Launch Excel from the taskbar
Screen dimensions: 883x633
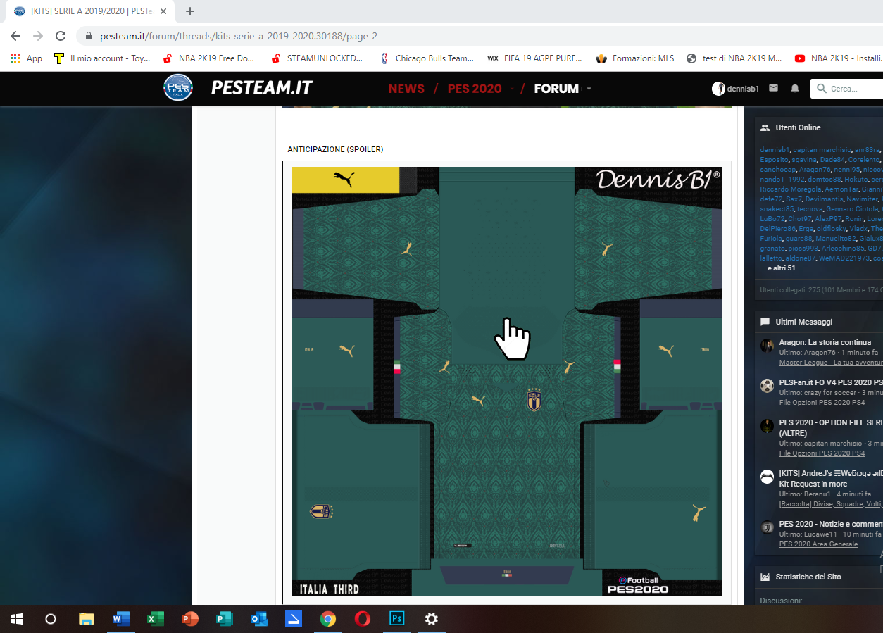[155, 619]
